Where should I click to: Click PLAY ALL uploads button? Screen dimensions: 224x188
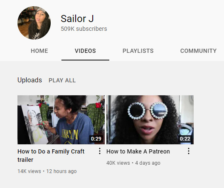coord(62,80)
